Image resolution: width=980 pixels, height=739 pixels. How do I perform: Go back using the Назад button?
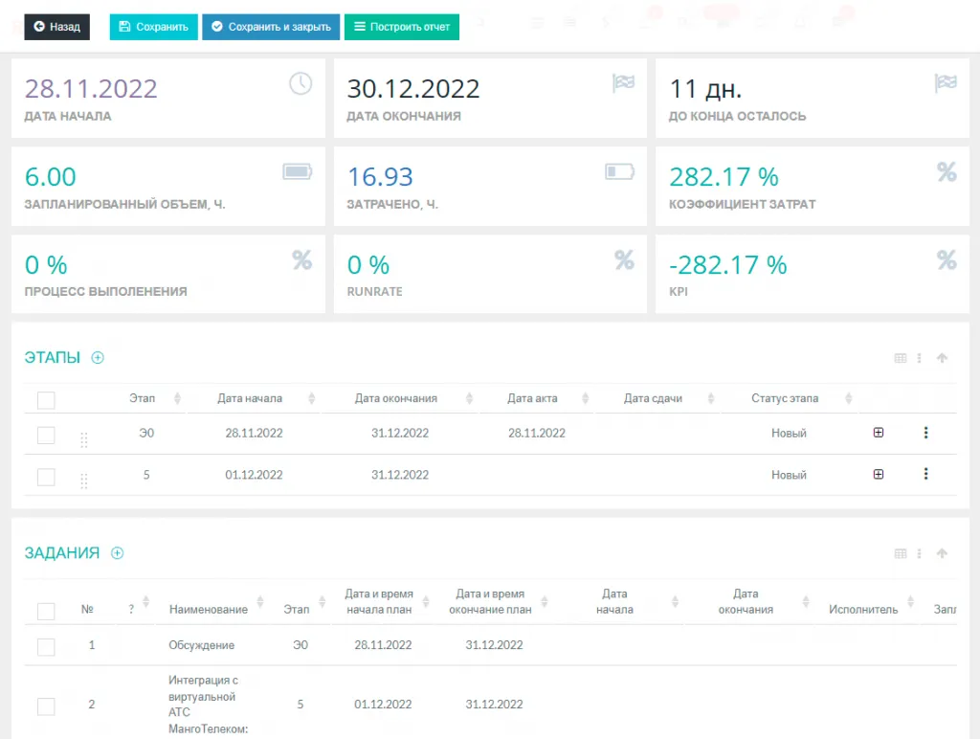pyautogui.click(x=57, y=27)
